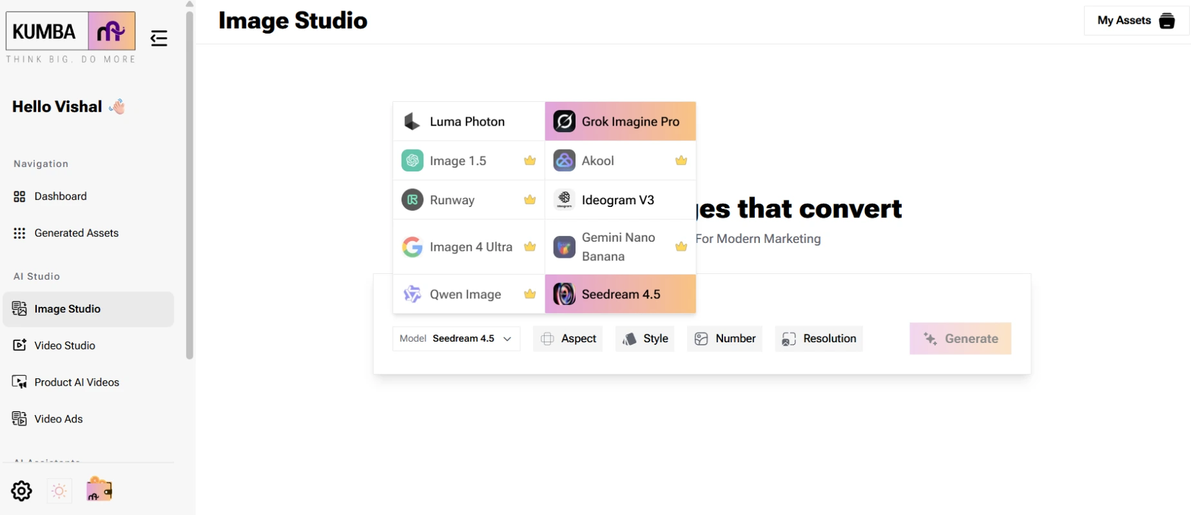
Task: Choose Grok Imagine Pro model
Action: pyautogui.click(x=621, y=121)
